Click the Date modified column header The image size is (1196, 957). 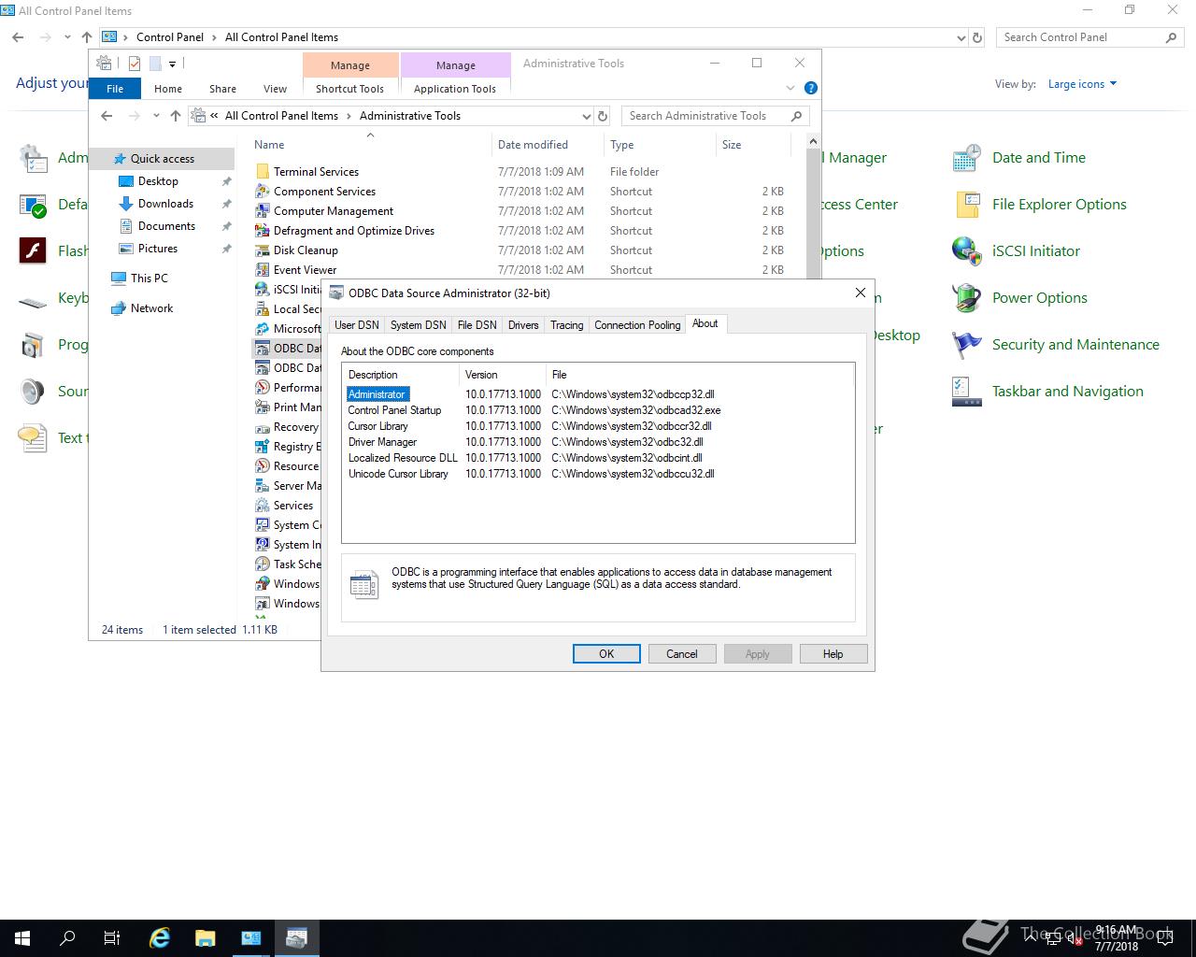(x=548, y=145)
